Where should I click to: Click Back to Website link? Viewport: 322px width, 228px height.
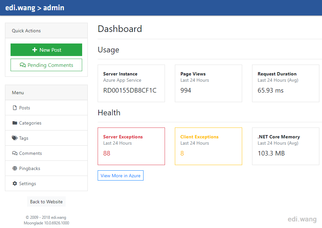(x=47, y=202)
